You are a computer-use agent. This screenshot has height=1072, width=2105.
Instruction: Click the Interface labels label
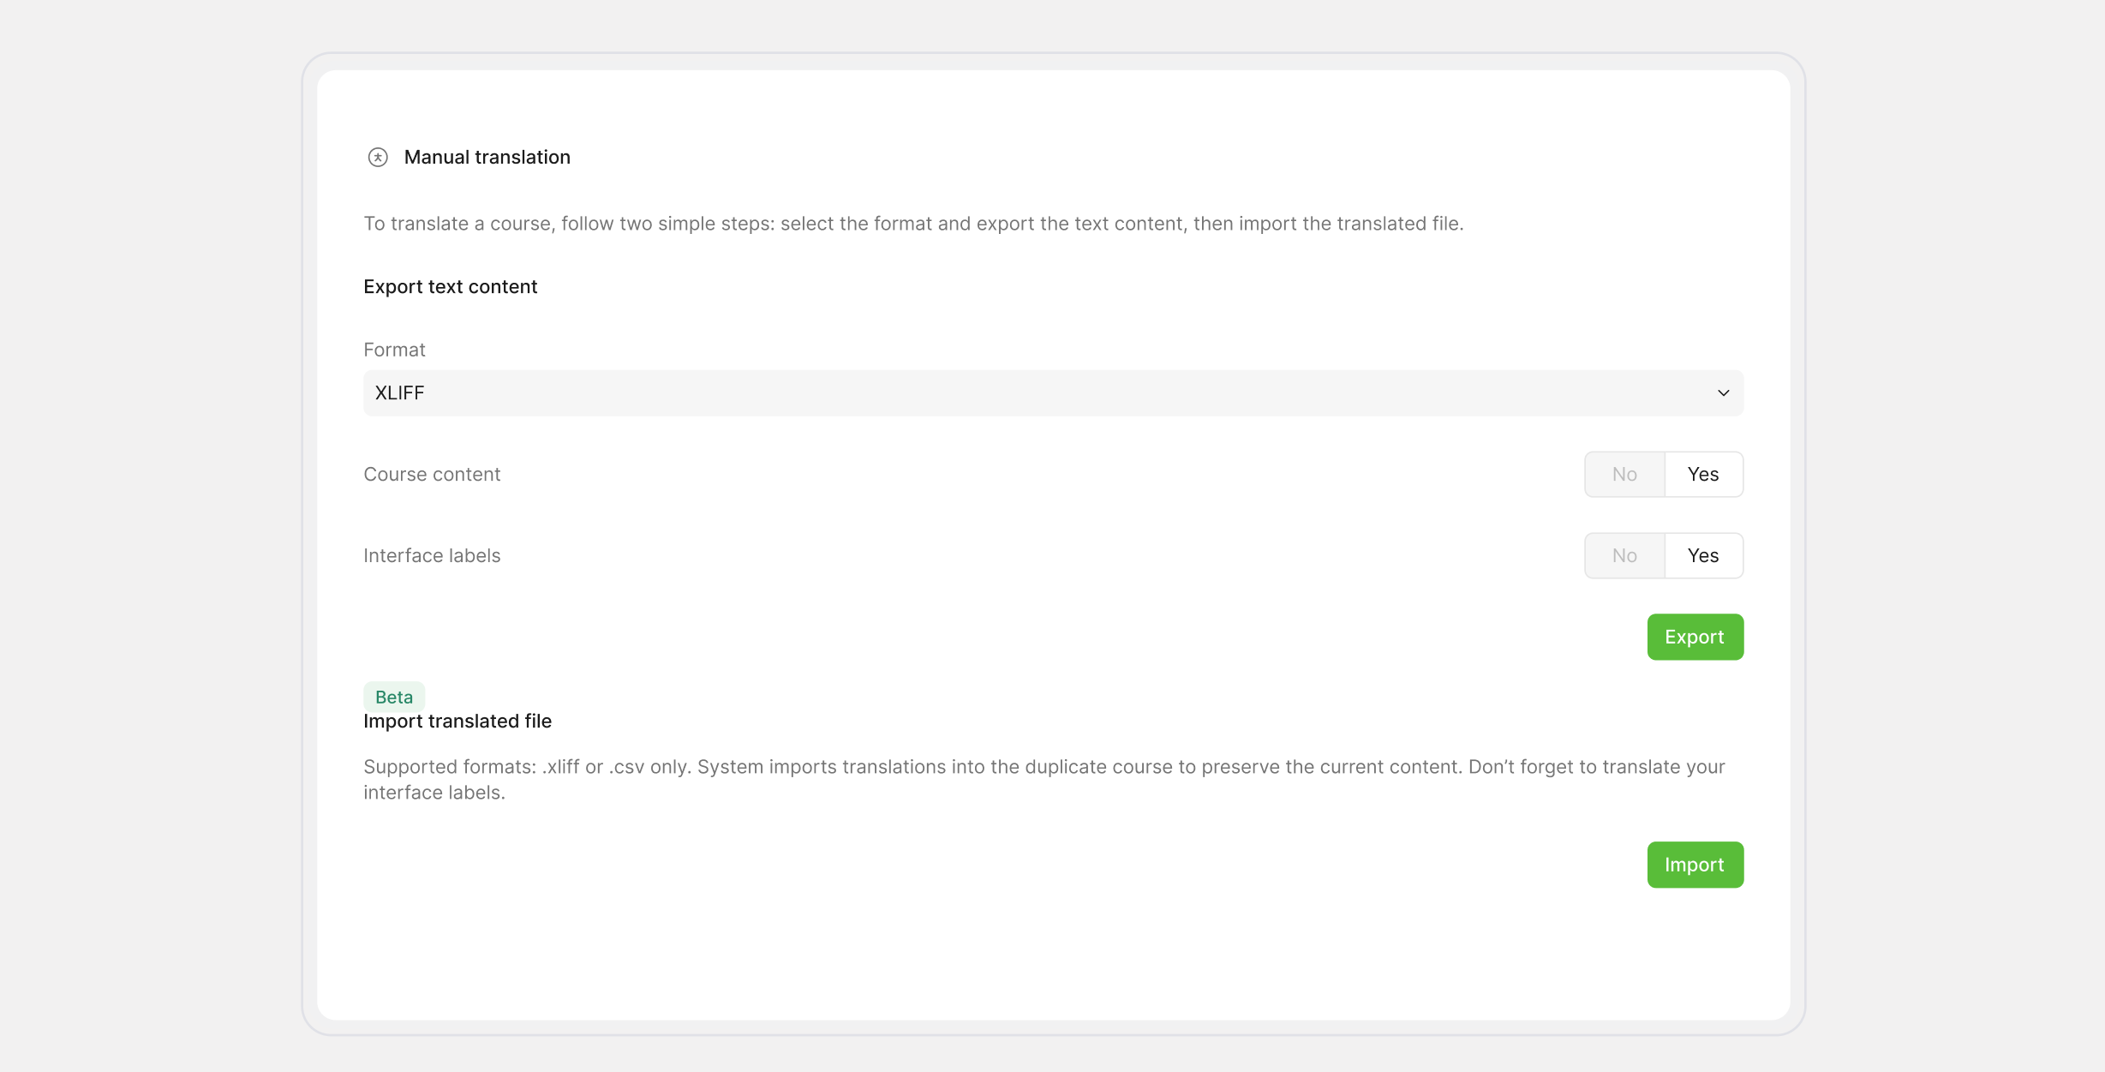tap(432, 555)
